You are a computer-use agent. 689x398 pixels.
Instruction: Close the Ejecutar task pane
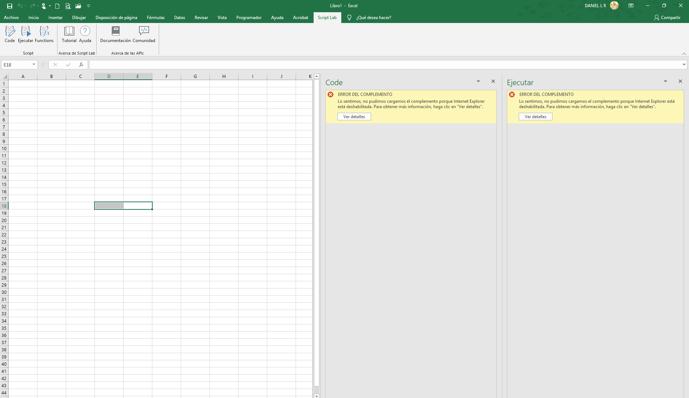click(x=680, y=82)
